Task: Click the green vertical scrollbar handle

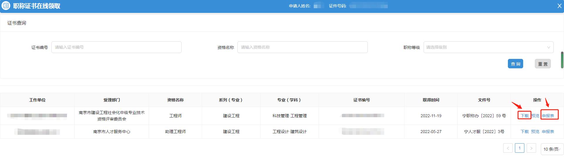Action: 562,60
